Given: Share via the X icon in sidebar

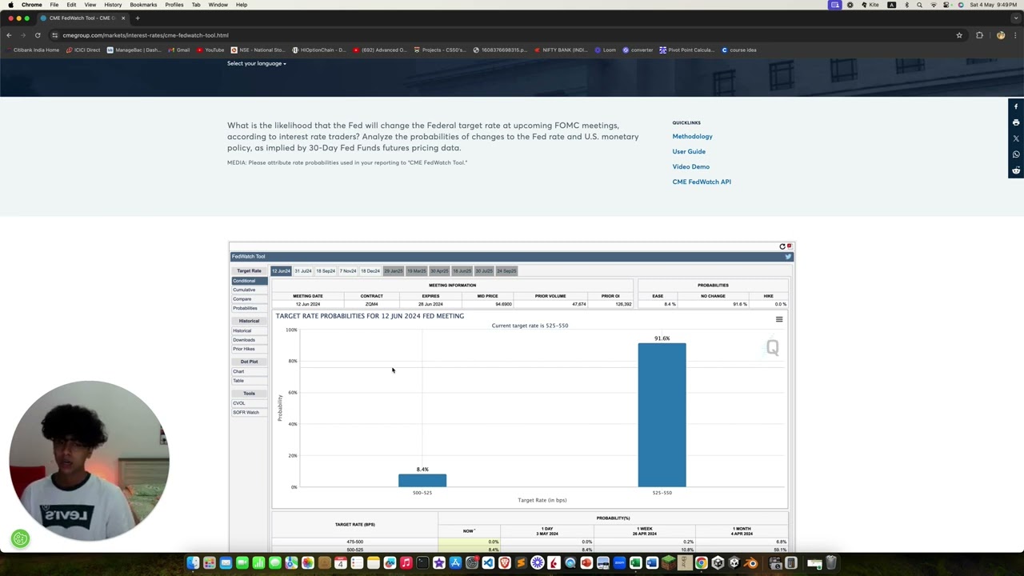Looking at the screenshot, I should click(x=1016, y=138).
